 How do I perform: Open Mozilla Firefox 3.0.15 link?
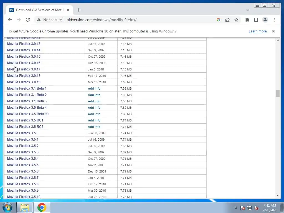click(24, 57)
